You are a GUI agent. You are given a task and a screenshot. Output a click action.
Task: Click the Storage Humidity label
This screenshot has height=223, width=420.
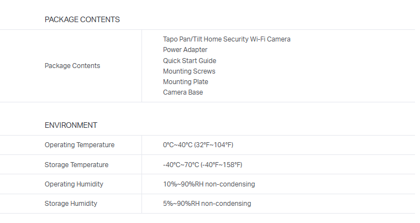pos(71,204)
